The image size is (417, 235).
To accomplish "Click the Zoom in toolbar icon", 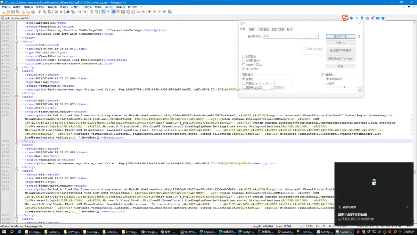I will click(80, 12).
